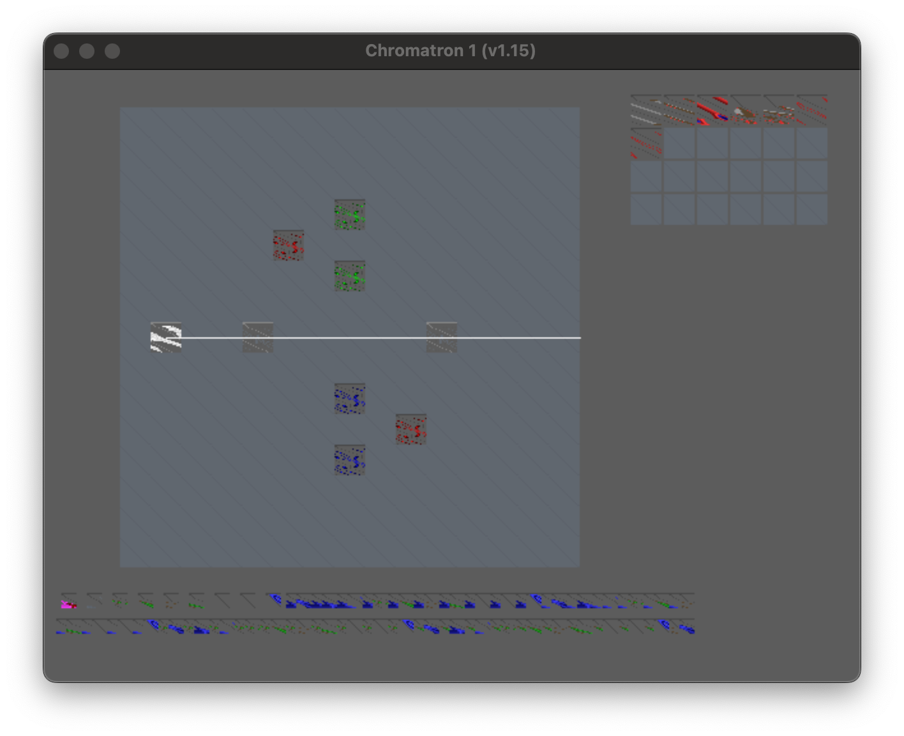
Task: Click the Chromatron 1 (v1.15) title bar
Action: 451,51
